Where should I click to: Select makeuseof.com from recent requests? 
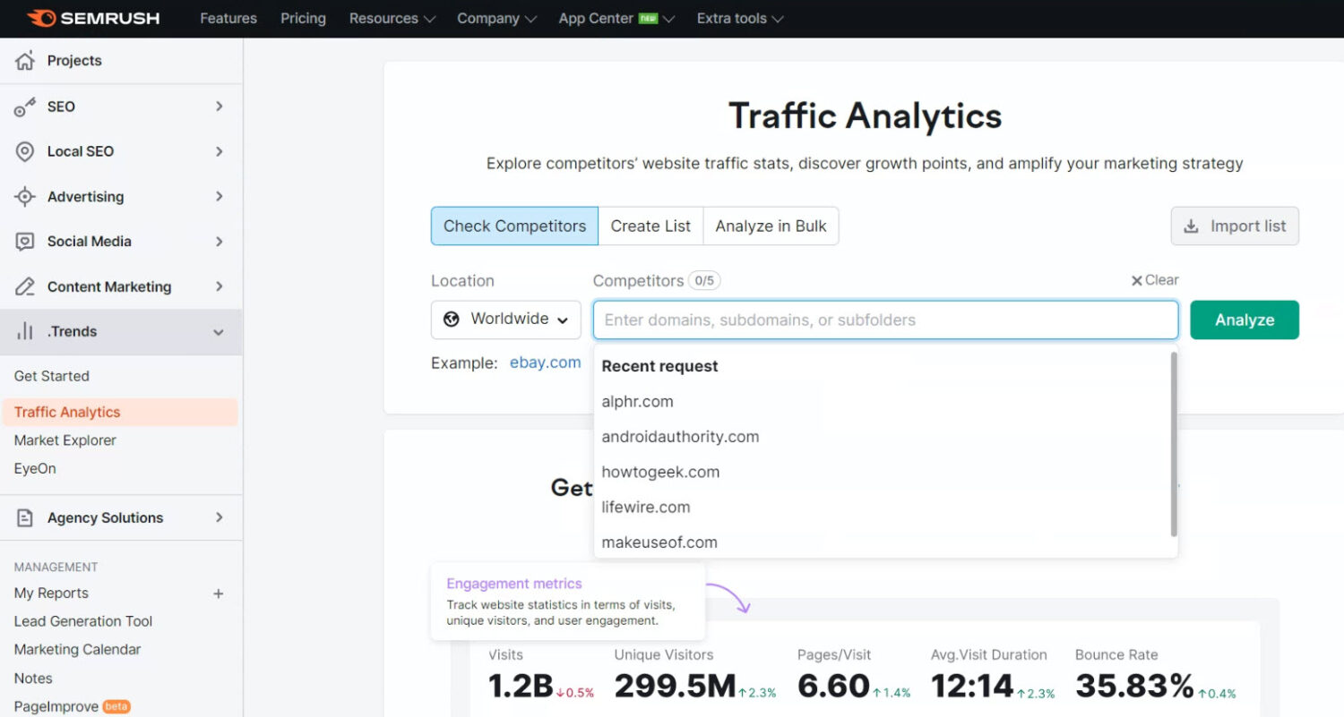click(x=659, y=542)
